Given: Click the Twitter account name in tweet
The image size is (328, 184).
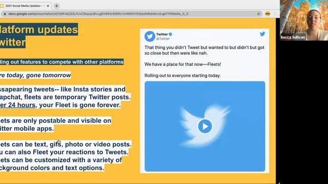Looking at the screenshot, I should click(162, 34).
